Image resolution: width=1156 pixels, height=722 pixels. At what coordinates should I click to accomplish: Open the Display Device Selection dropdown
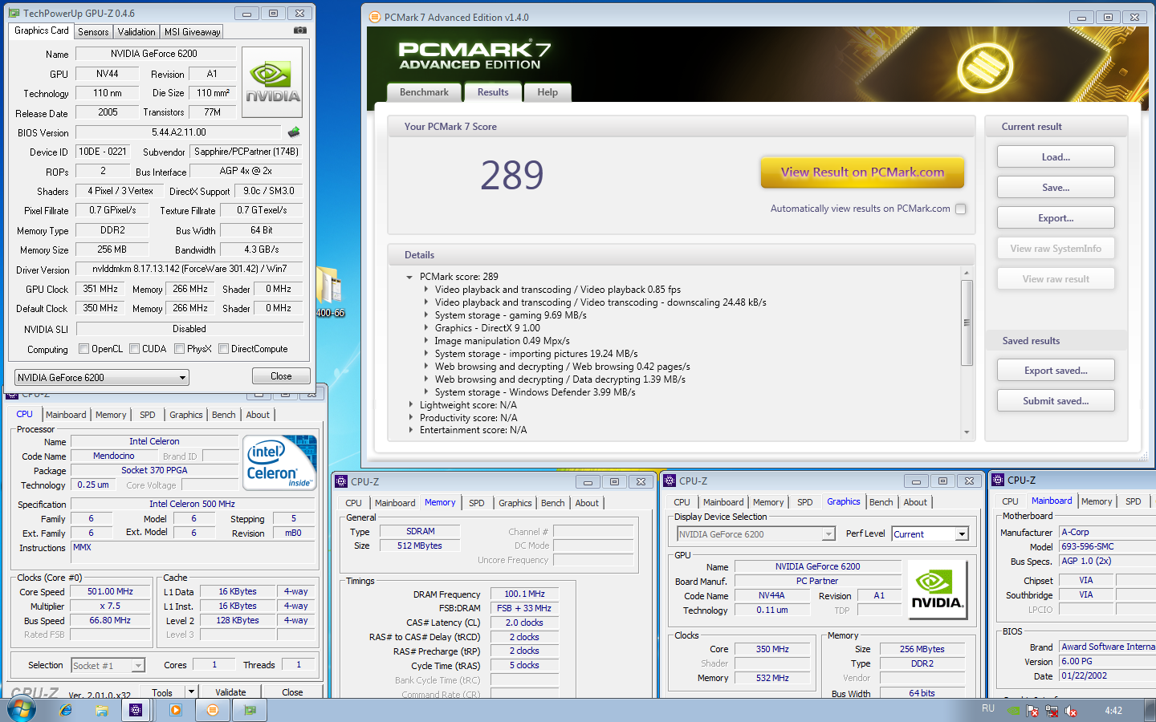pos(756,534)
